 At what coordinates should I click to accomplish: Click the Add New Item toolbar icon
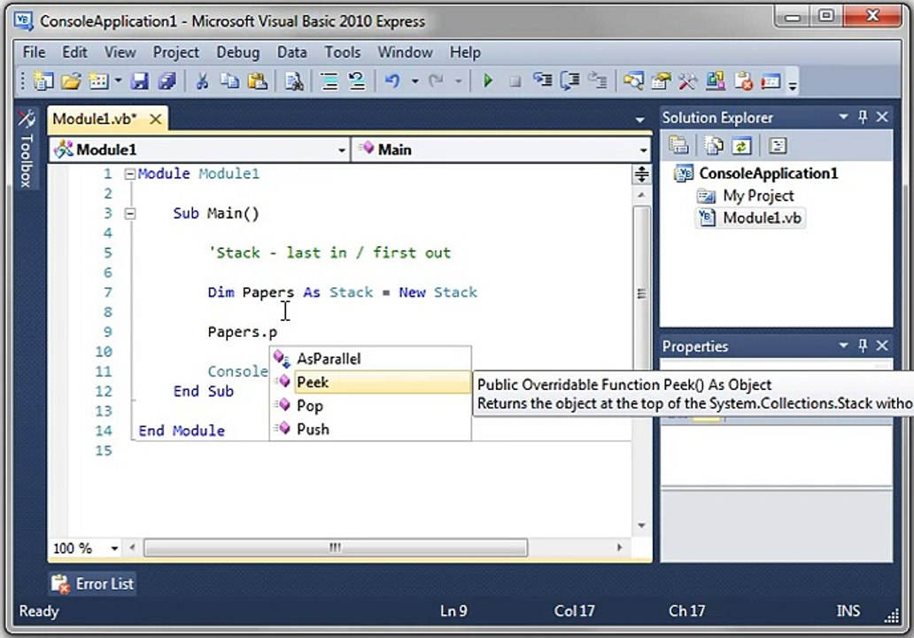(98, 81)
